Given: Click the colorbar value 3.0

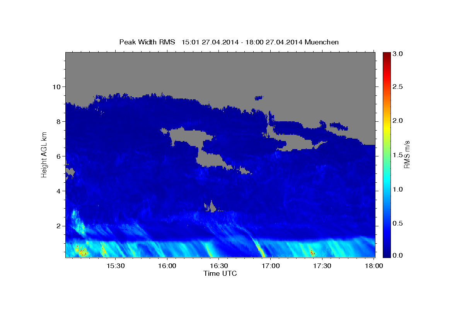Looking at the screenshot, I should 398,54.
